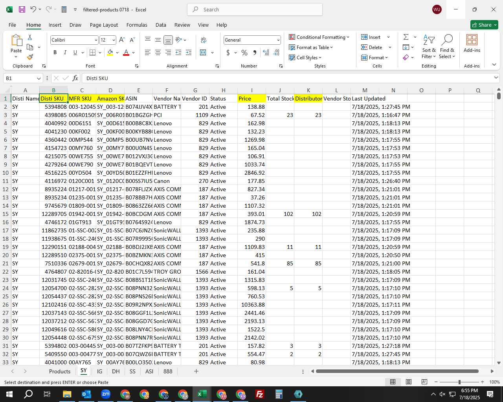Click Insert cells button

pos(371,37)
